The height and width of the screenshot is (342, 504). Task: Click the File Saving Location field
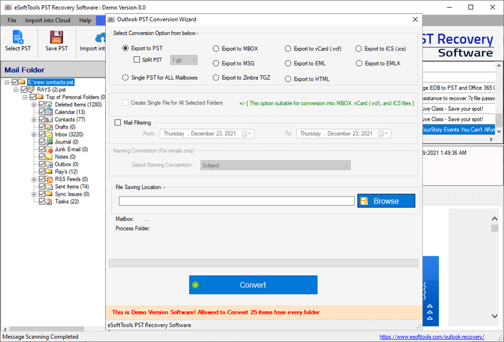pos(237,201)
